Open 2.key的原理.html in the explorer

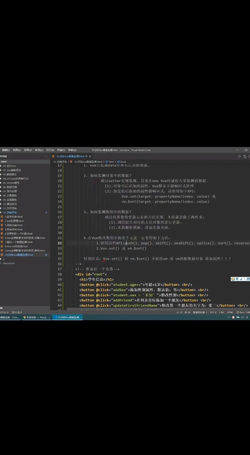[x=14, y=221]
